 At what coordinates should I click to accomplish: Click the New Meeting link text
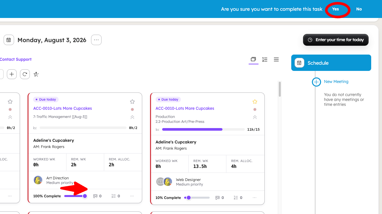(336, 82)
